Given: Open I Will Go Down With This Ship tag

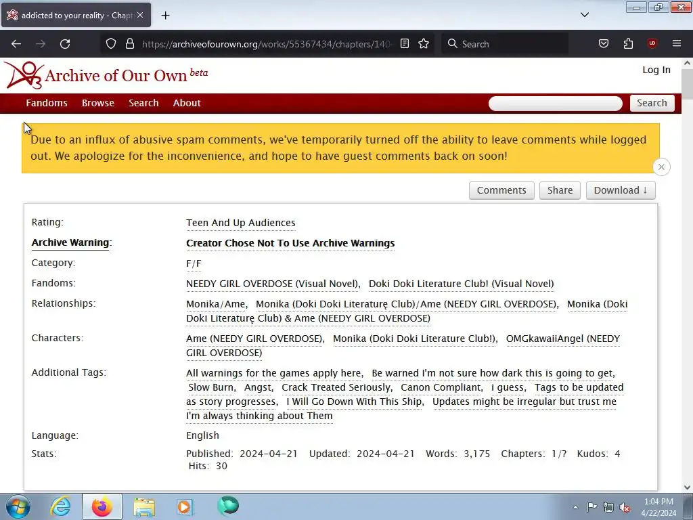Looking at the screenshot, I should [x=354, y=402].
